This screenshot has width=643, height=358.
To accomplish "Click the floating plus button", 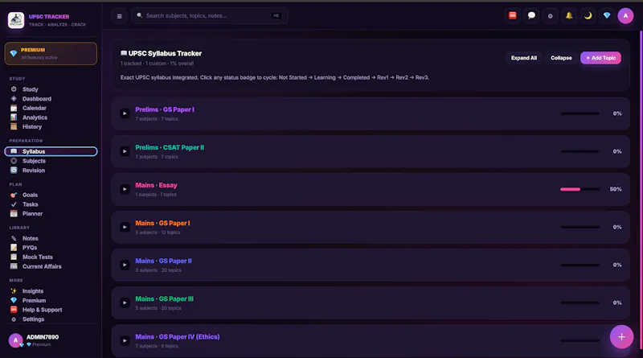I will pyautogui.click(x=621, y=336).
